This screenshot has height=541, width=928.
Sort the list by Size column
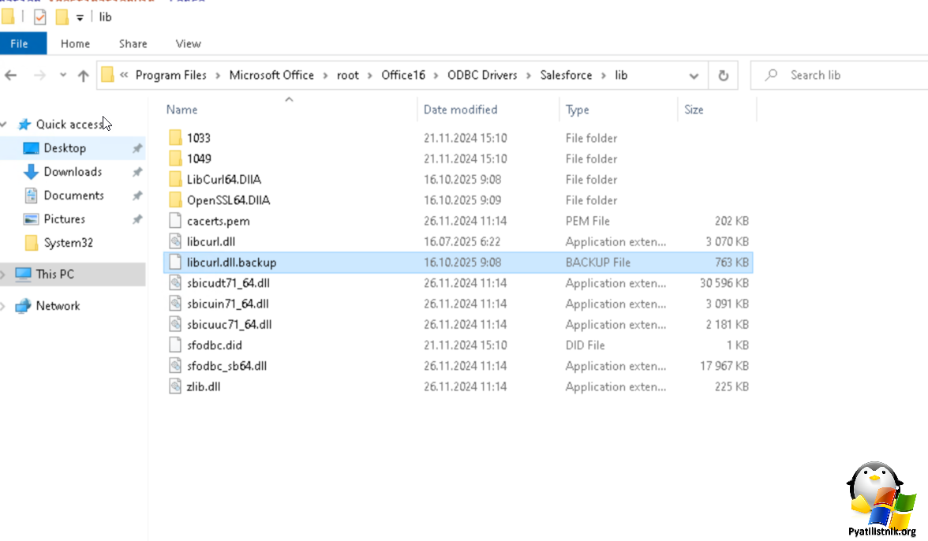[694, 110]
